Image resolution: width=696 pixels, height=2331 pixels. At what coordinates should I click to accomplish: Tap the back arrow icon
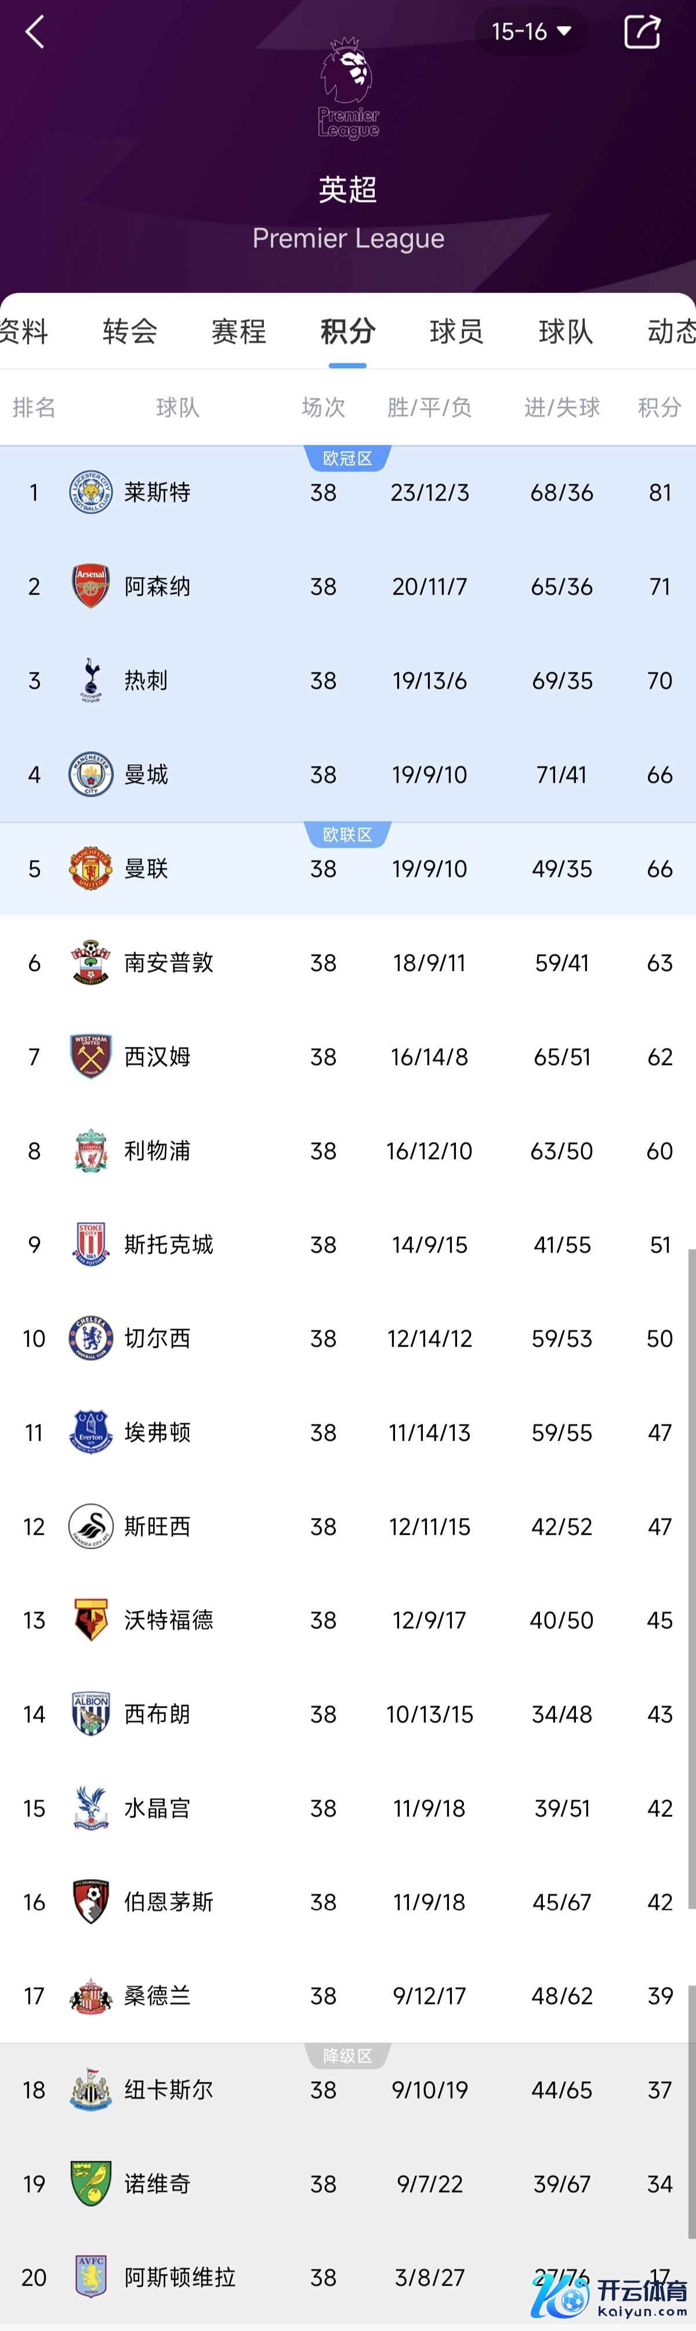(x=34, y=33)
